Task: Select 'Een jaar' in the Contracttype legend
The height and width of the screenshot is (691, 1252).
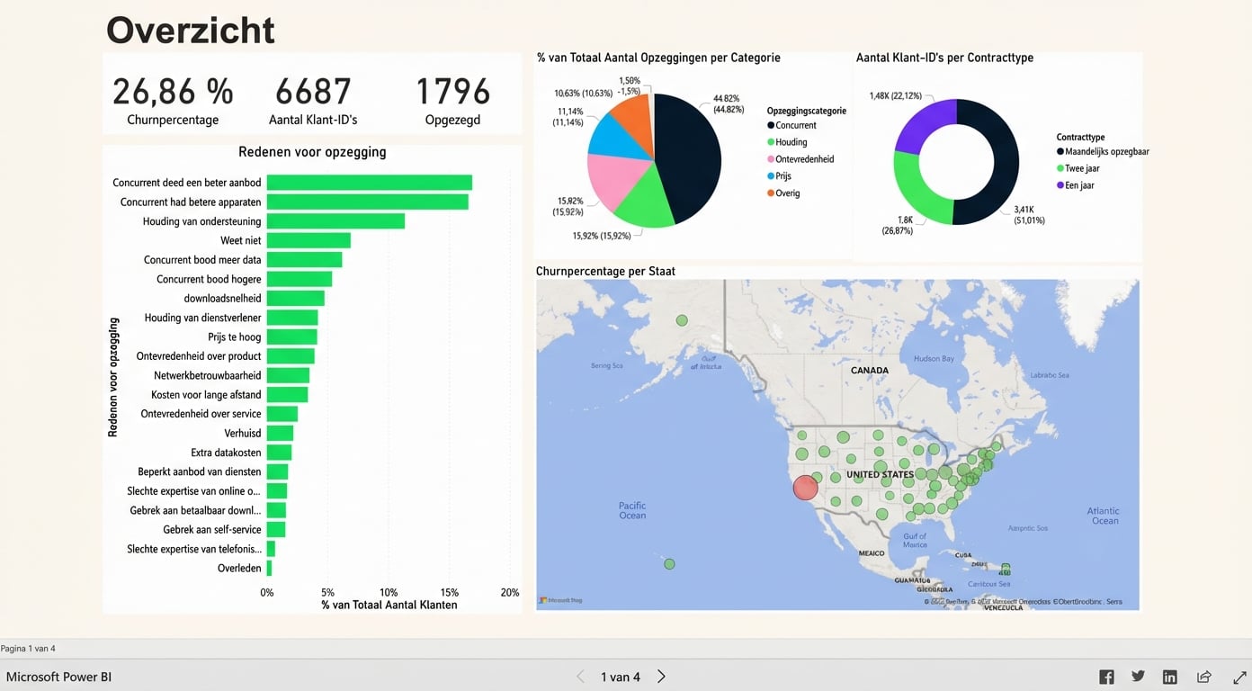Action: click(x=1079, y=185)
